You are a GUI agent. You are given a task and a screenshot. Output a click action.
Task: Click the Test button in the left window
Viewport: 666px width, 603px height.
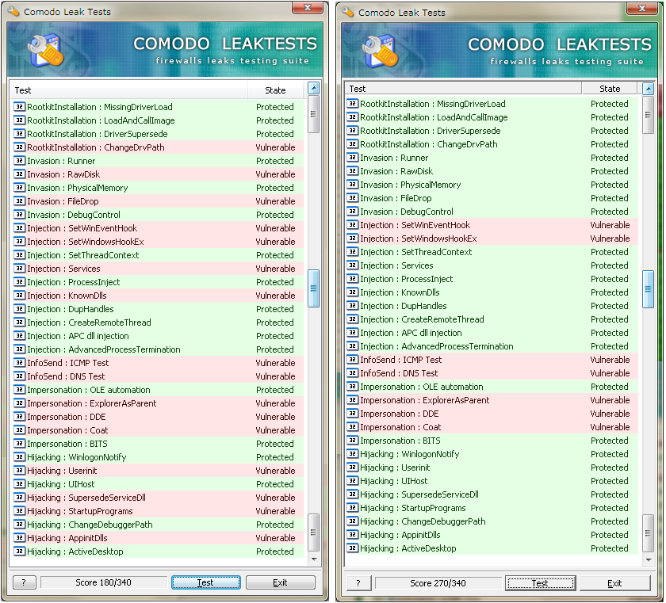tap(205, 582)
